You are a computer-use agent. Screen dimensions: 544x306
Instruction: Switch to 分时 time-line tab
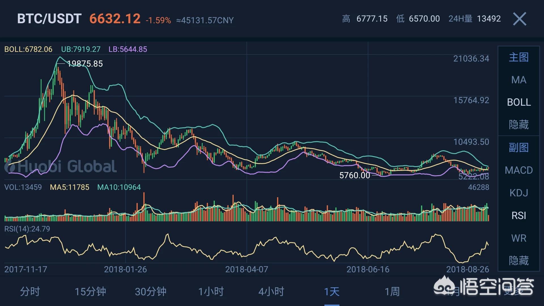pyautogui.click(x=30, y=292)
